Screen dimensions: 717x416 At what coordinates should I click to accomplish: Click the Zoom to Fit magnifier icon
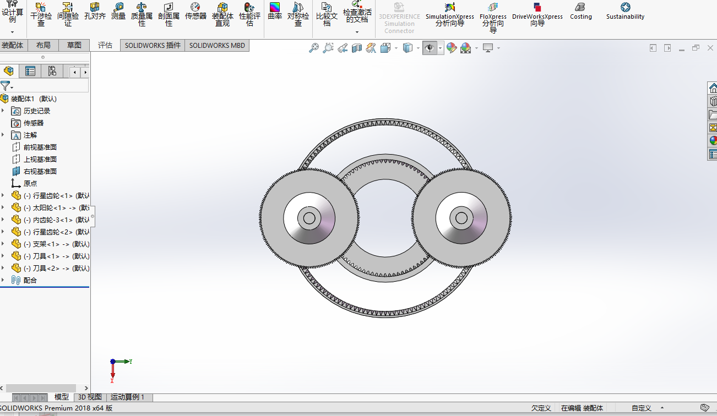[314, 48]
